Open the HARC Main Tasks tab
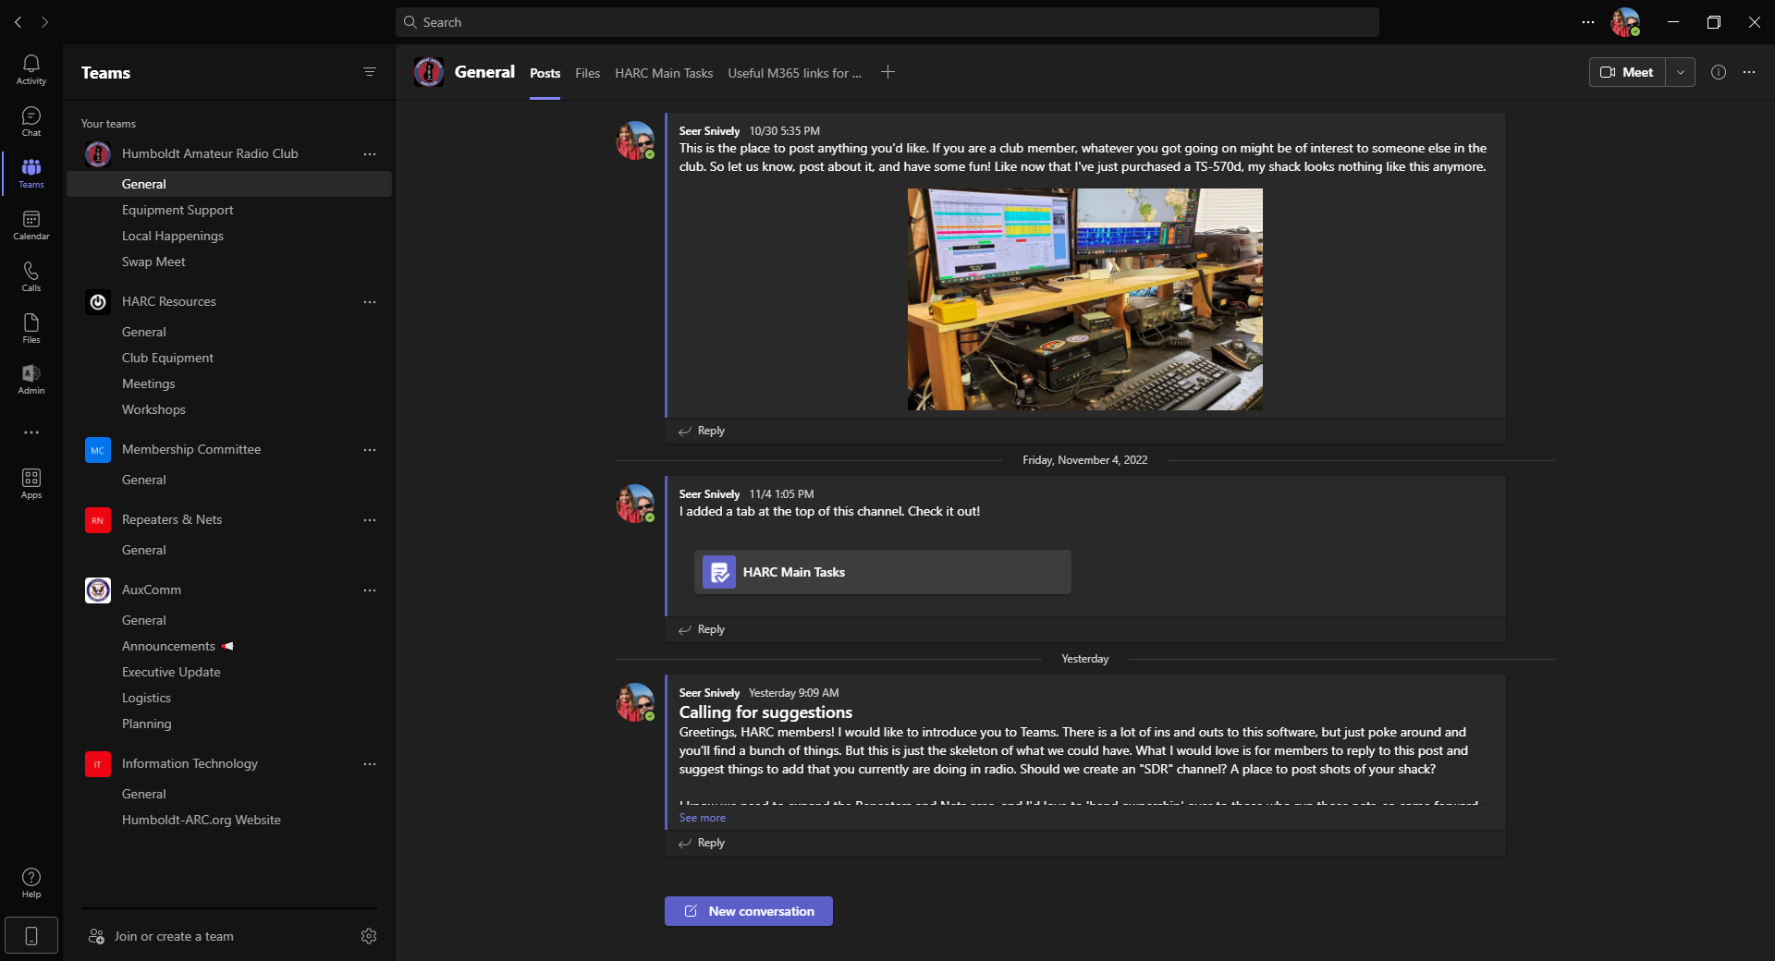This screenshot has width=1775, height=961. pyautogui.click(x=664, y=73)
